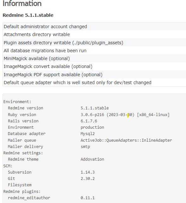Select the Redmine 5.1.1.stable title
The image size is (186, 203).
coord(28,15)
